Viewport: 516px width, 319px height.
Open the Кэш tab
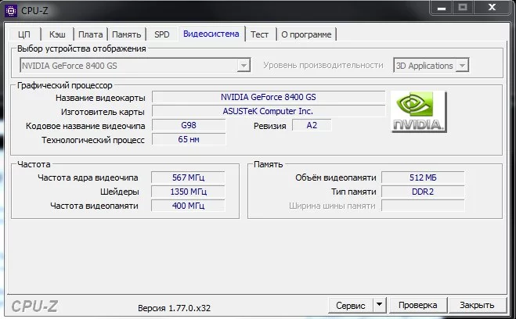58,34
